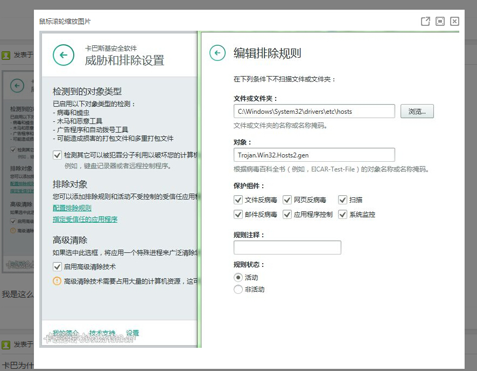This screenshot has height=371, width=477.
Task: Uncheck 系统监控 protection component
Action: tap(342, 215)
